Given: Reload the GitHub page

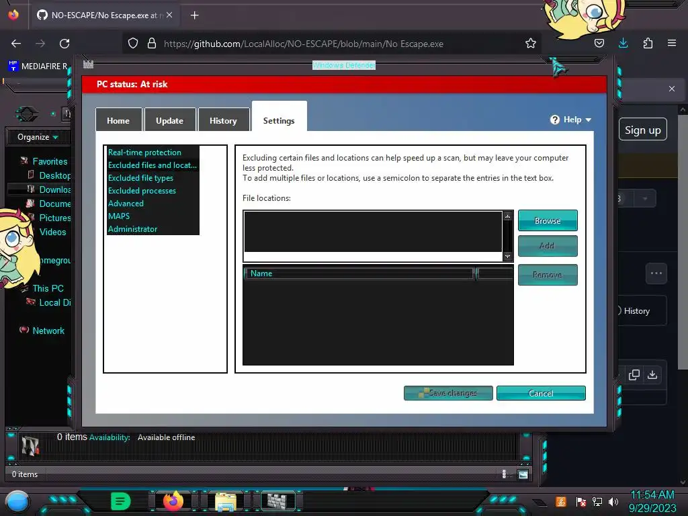Looking at the screenshot, I should click(64, 44).
